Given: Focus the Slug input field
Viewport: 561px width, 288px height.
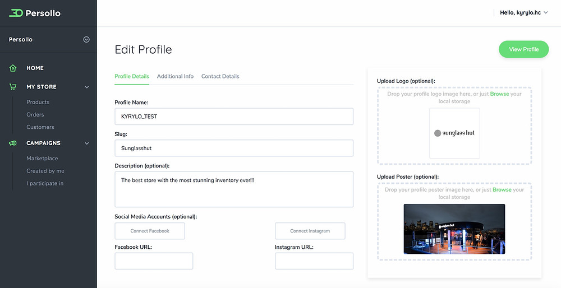Looking at the screenshot, I should pos(234,148).
